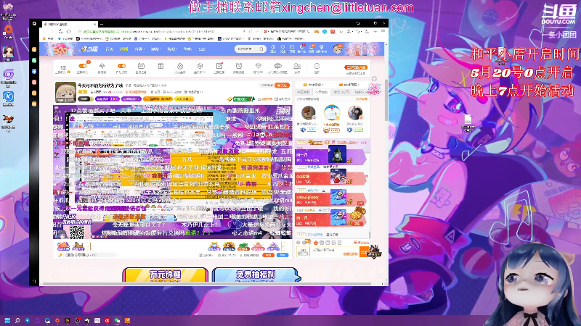Viewport: 581px width, 326px height.
Task: Open the gift box icon in the streamer toolbar
Action: (x=161, y=66)
